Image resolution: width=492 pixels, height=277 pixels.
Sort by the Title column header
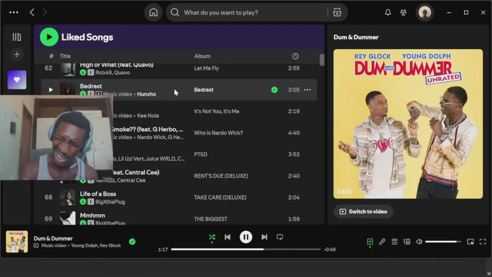(65, 56)
